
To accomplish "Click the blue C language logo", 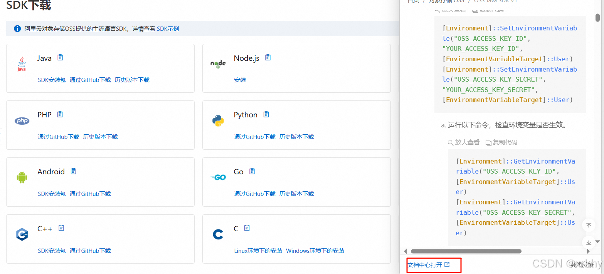I will [x=218, y=234].
